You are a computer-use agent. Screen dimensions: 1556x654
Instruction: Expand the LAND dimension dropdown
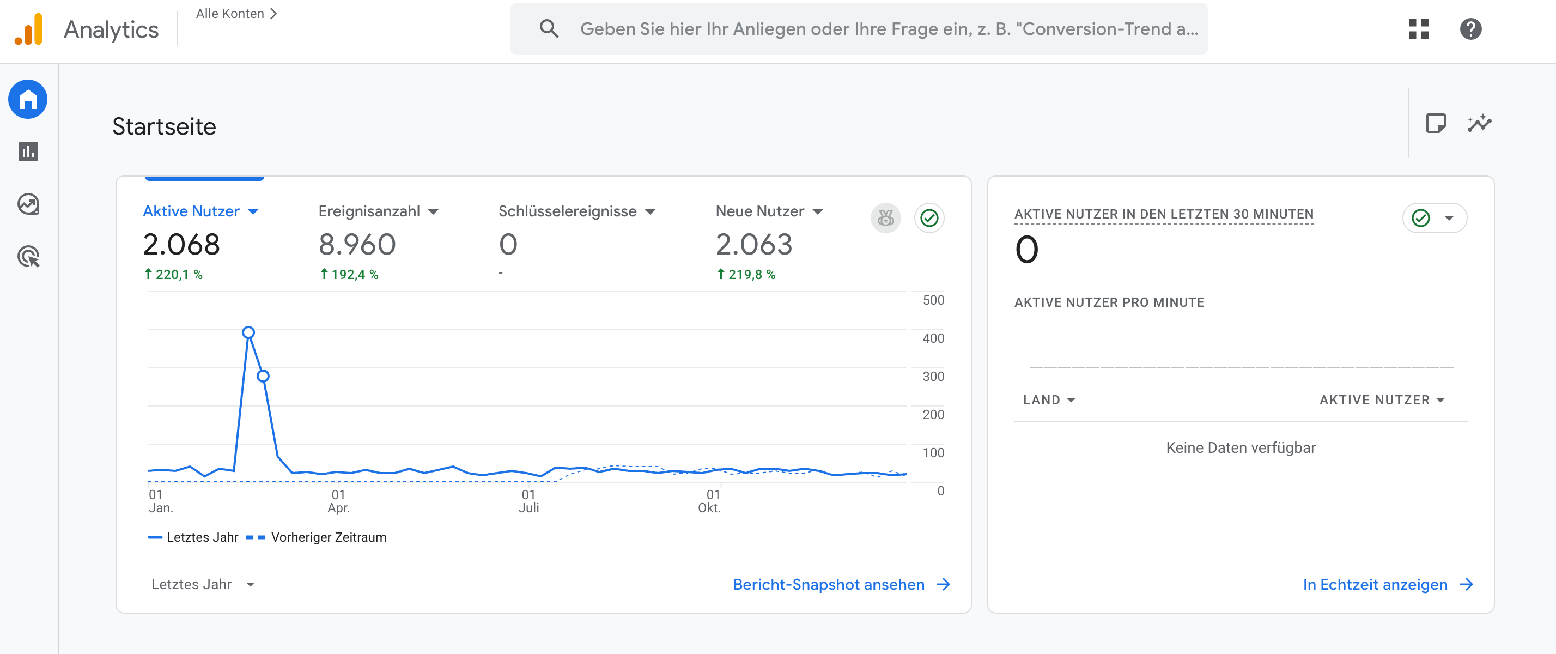click(1049, 399)
